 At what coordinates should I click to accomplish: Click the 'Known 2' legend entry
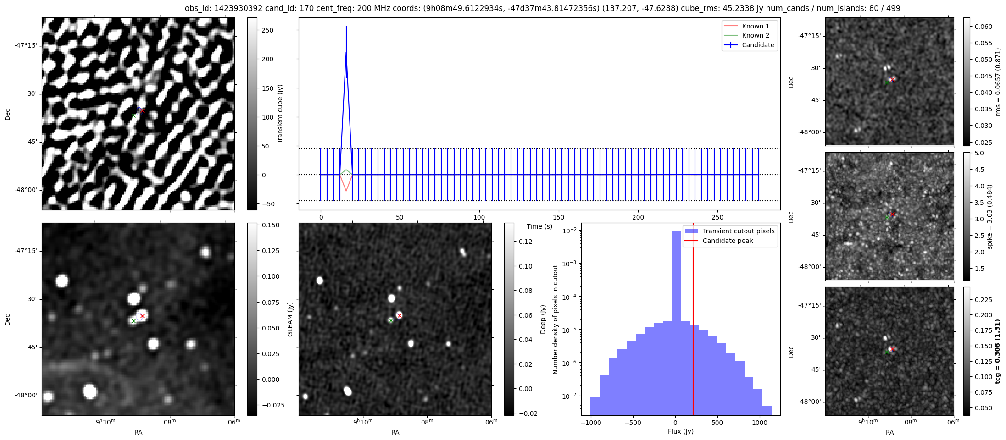tap(755, 35)
